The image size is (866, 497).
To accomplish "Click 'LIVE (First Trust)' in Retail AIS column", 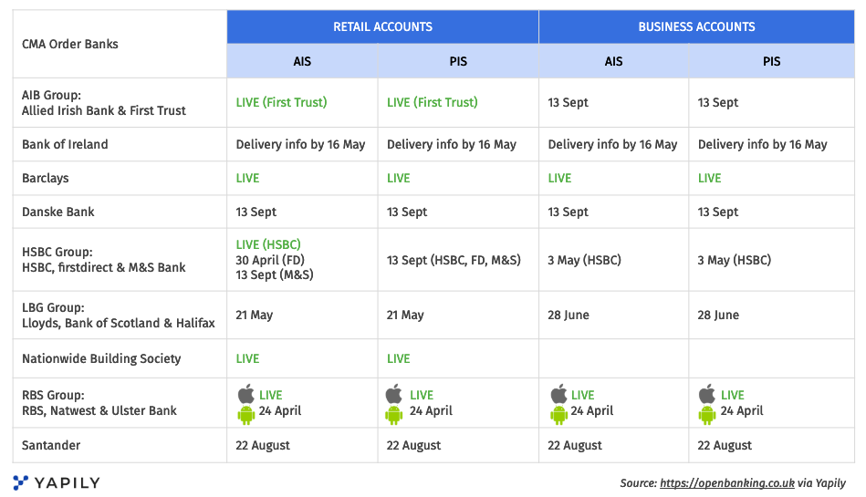I will tap(281, 102).
